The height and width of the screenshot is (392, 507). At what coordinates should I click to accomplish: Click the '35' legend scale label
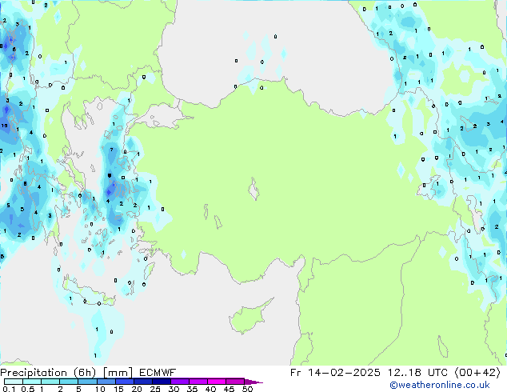(x=192, y=389)
